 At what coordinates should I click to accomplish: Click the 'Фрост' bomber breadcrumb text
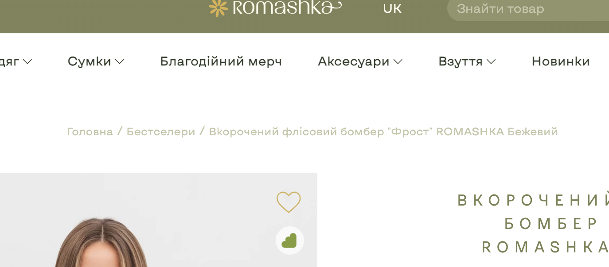coord(383,132)
